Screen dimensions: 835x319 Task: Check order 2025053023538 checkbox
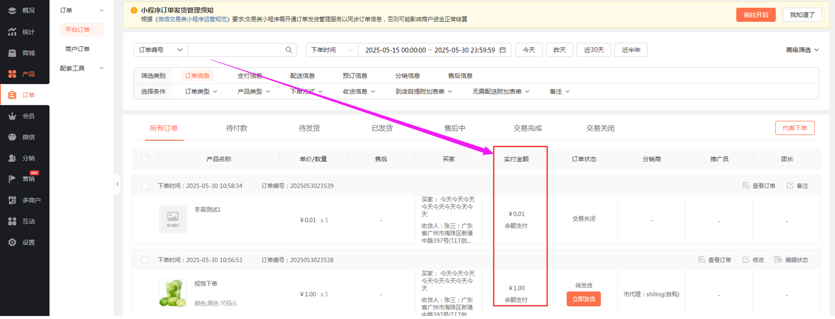tap(145, 260)
